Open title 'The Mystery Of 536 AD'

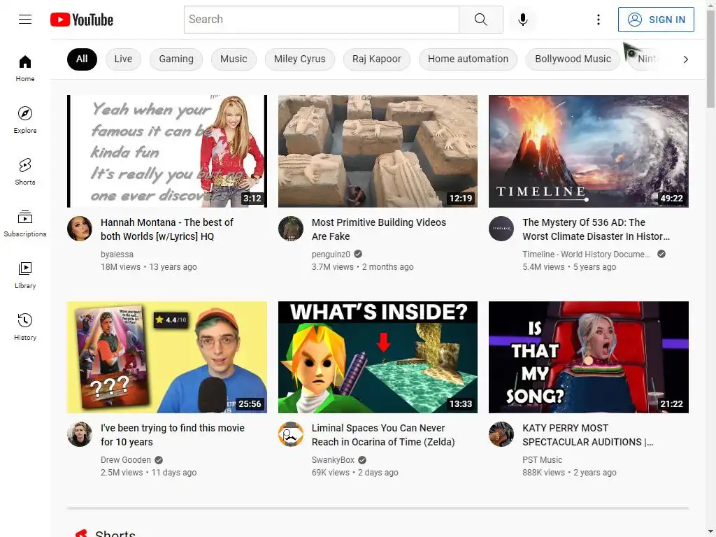pos(596,229)
